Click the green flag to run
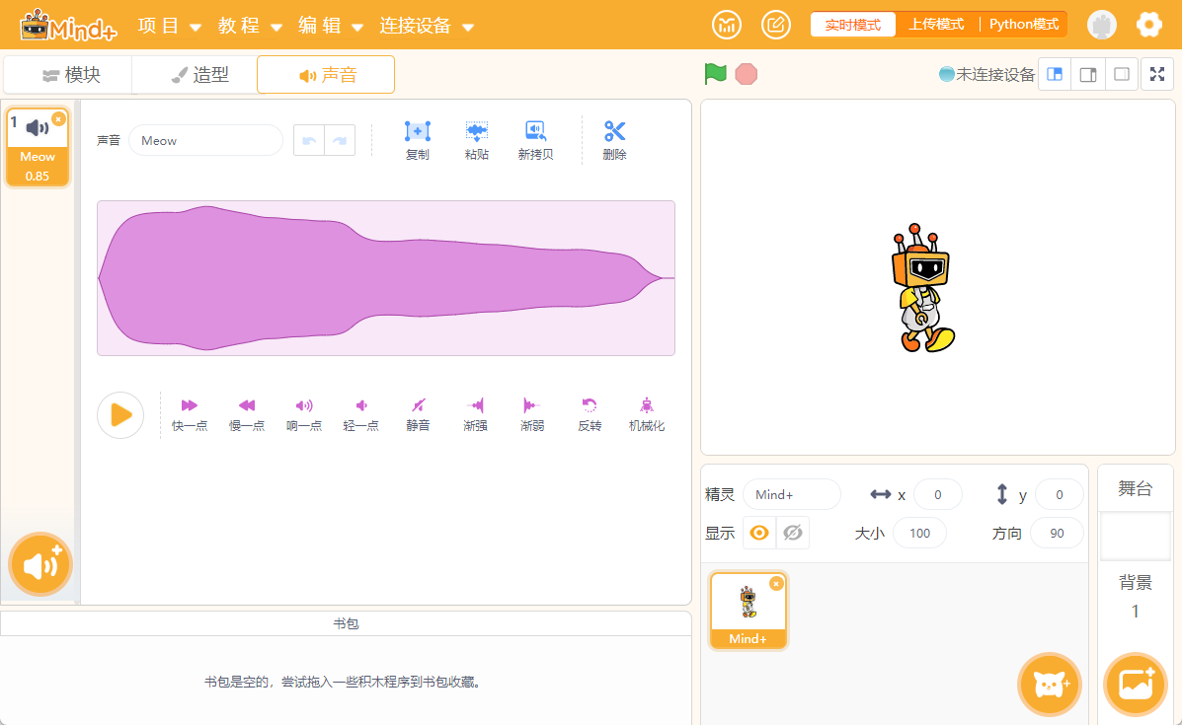 click(715, 74)
